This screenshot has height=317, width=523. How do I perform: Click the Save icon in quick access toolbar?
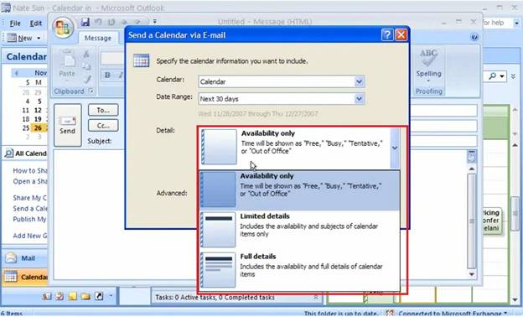85,22
